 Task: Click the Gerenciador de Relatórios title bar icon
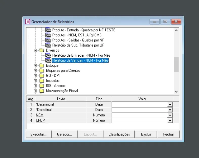(x=28, y=21)
